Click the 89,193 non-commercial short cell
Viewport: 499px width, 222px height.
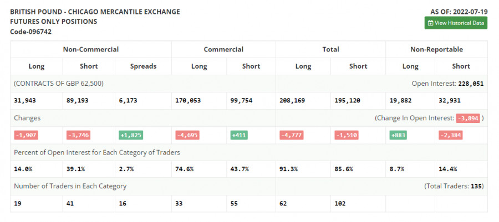[x=78, y=101]
